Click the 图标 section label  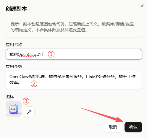(10, 97)
